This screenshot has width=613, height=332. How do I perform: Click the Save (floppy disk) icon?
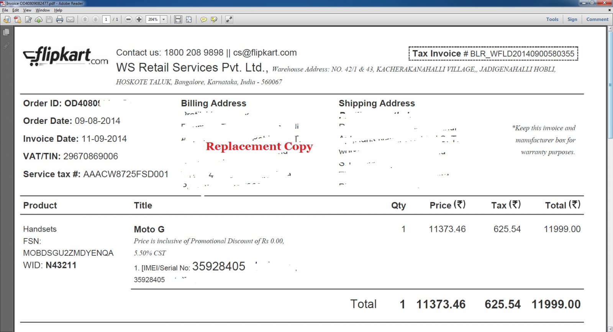point(49,20)
